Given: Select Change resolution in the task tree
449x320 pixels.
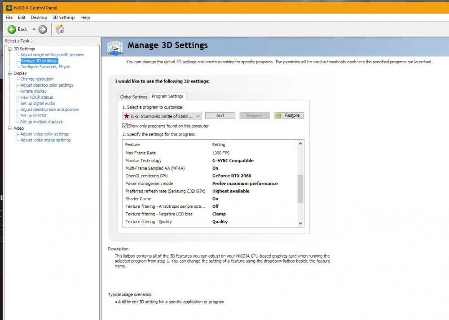Looking at the screenshot, I should pyautogui.click(x=37, y=79).
